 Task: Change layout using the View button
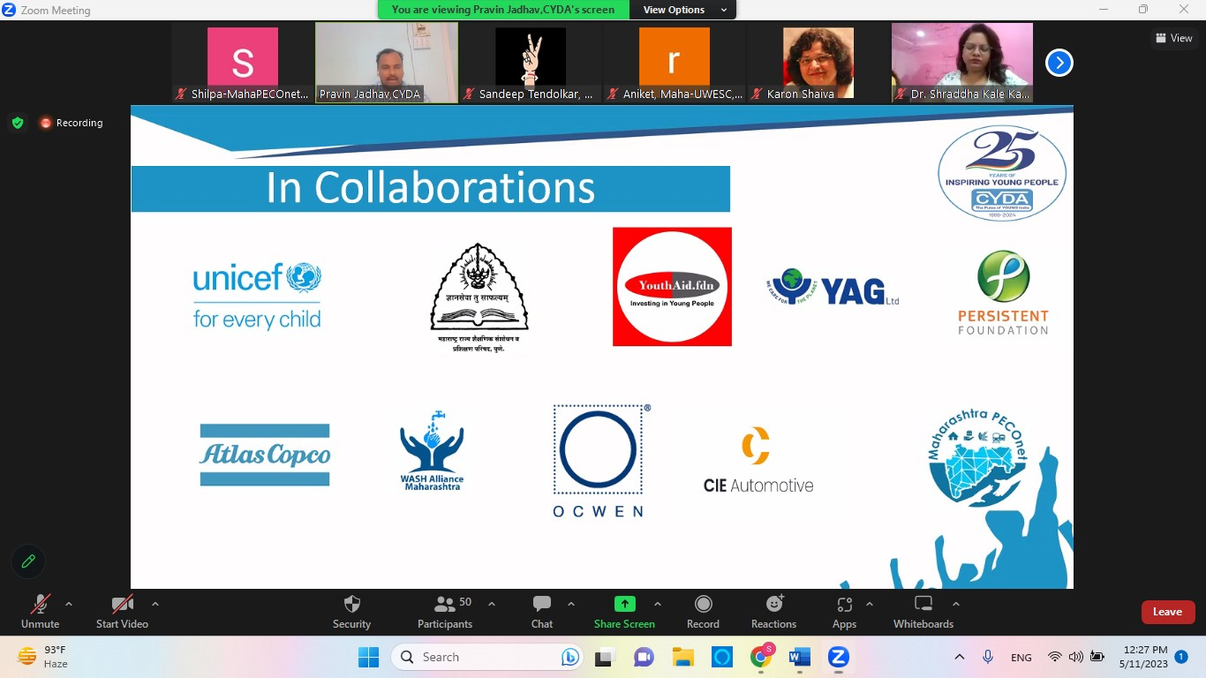point(1173,38)
